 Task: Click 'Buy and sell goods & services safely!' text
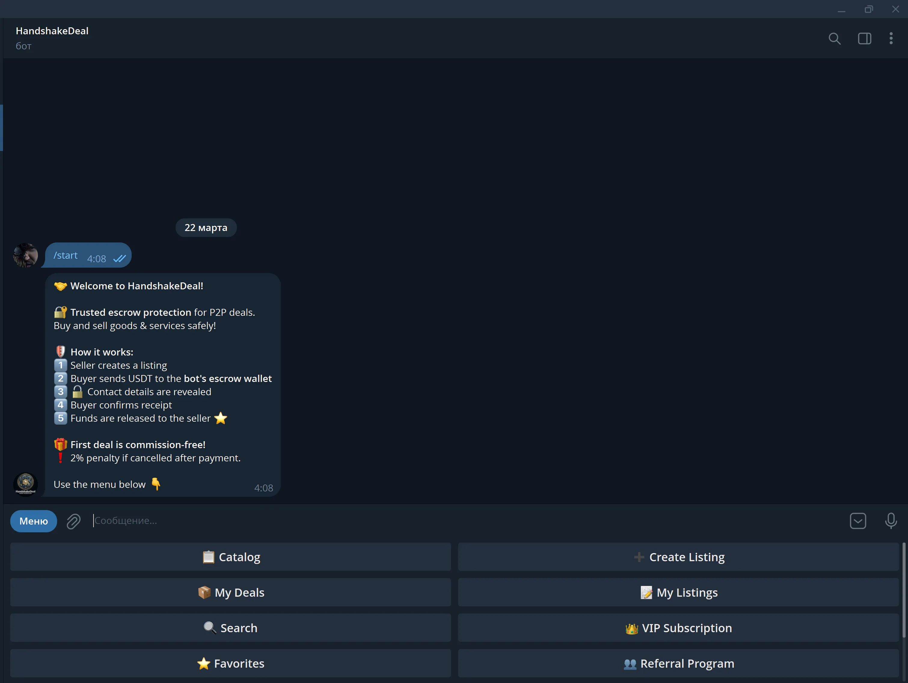point(135,326)
